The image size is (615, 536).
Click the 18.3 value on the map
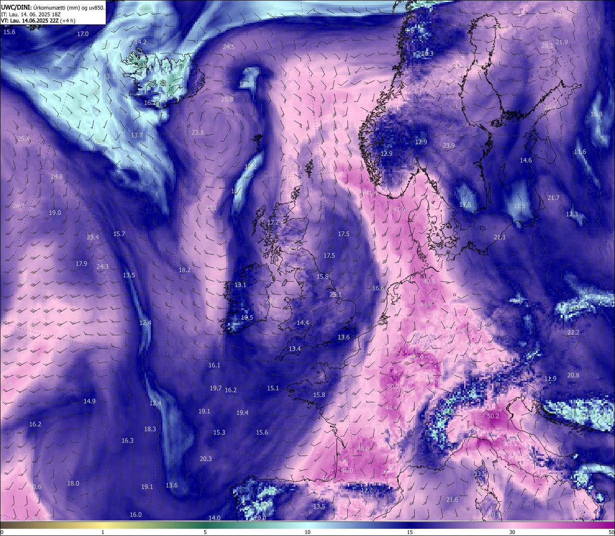150,429
